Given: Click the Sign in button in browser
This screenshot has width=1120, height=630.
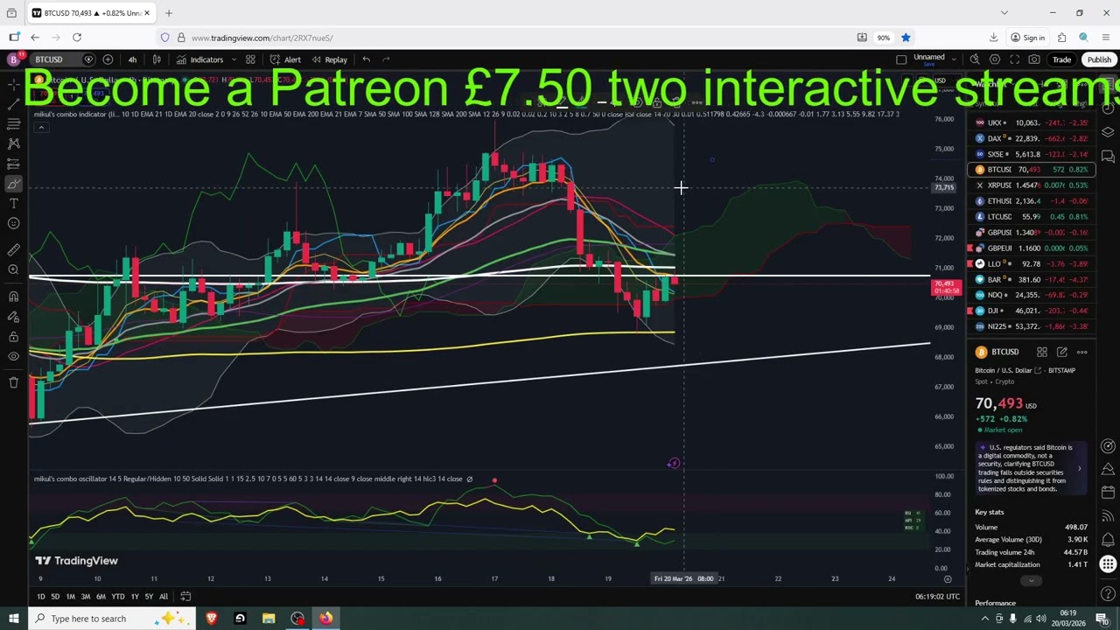Looking at the screenshot, I should pyautogui.click(x=1028, y=38).
